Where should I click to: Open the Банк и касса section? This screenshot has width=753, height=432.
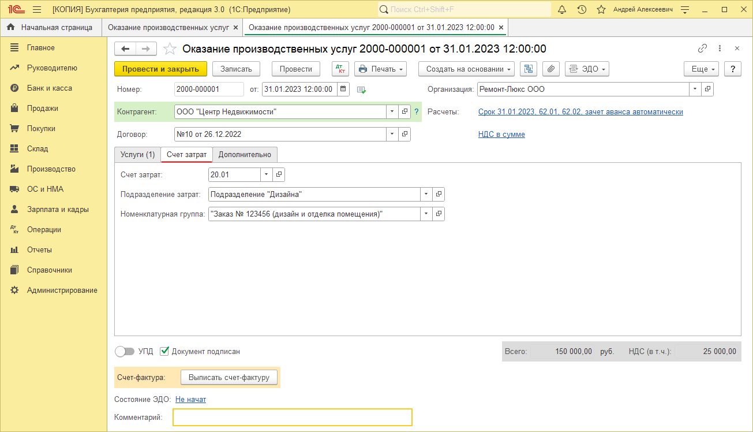pos(50,88)
